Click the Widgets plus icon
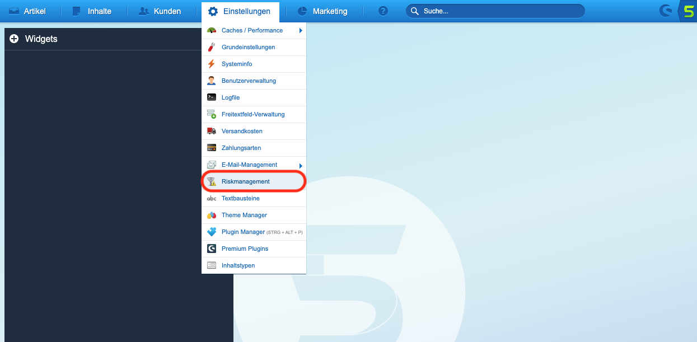Viewport: 697px width, 342px height. coord(14,39)
